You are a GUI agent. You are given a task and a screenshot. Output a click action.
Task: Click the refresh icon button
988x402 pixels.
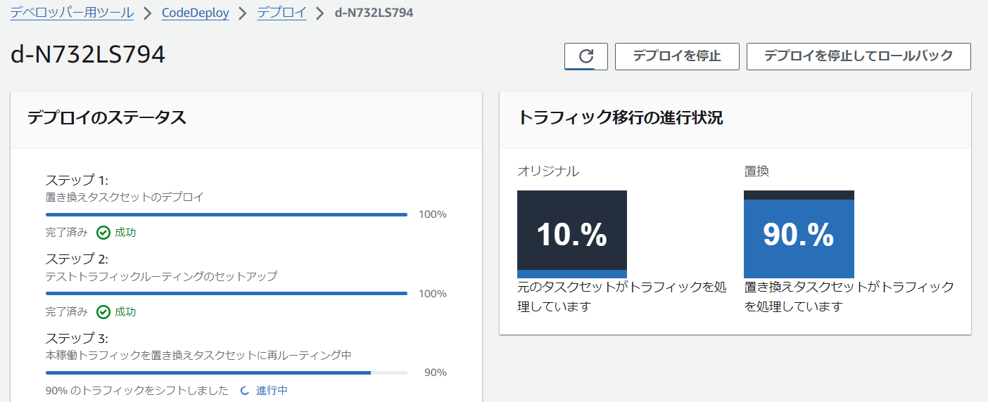click(585, 56)
